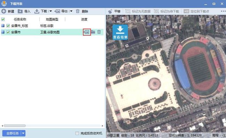226x138 pixels.
Task: Click the application globe logo in title bar
Action: (x=4, y=3)
